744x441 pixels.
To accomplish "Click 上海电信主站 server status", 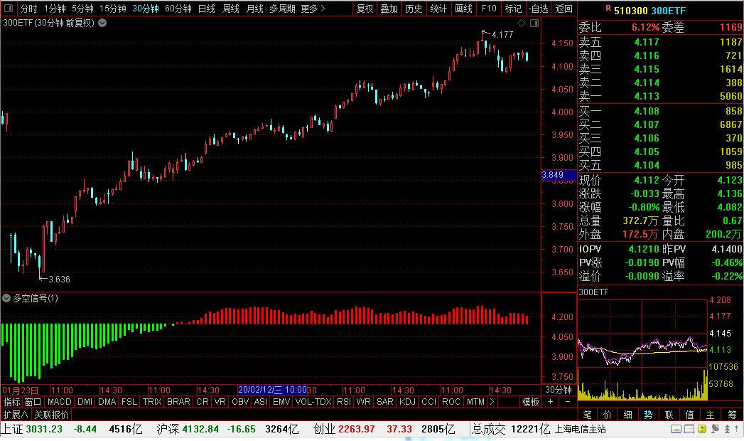I will (581, 429).
